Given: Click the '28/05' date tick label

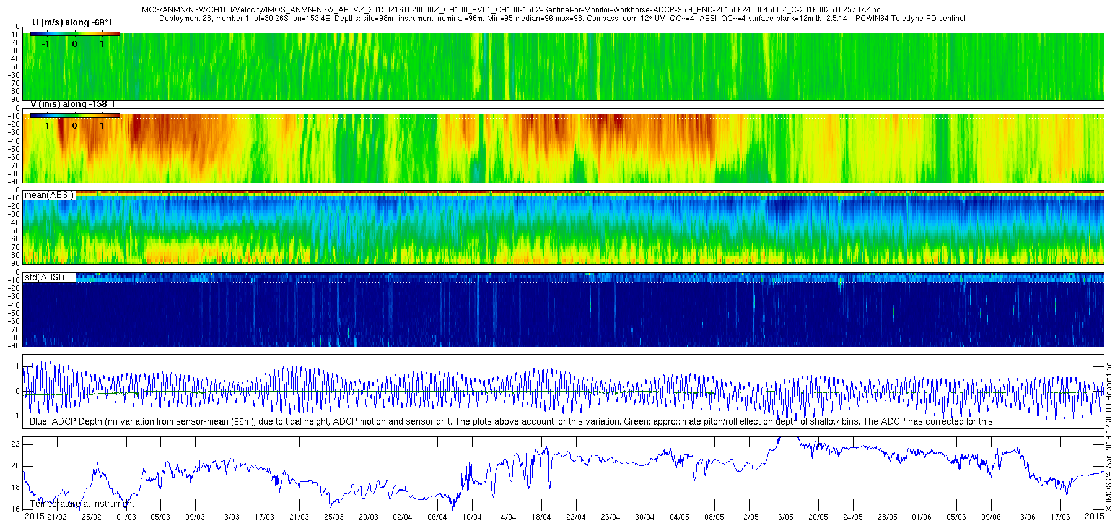Looking at the screenshot, I should (x=887, y=517).
